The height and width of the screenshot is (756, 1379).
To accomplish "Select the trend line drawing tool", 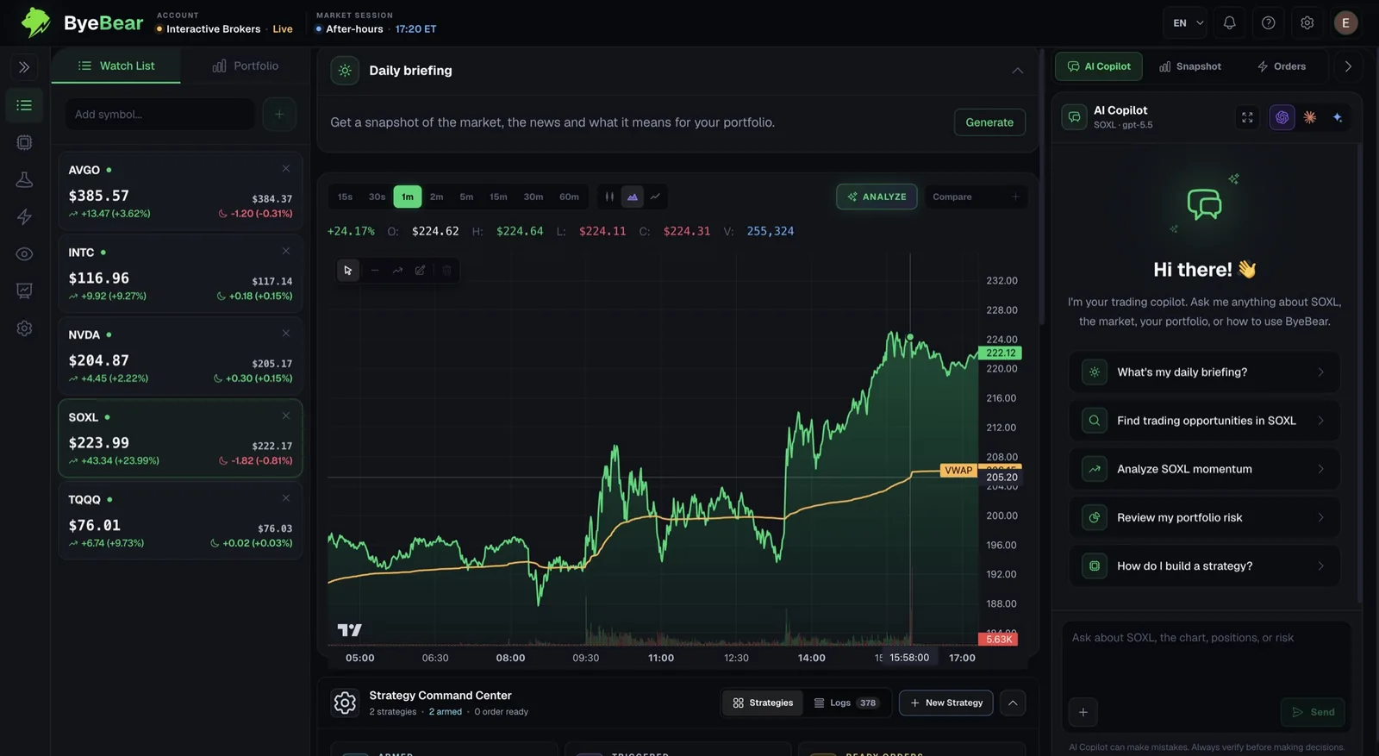I will [397, 270].
